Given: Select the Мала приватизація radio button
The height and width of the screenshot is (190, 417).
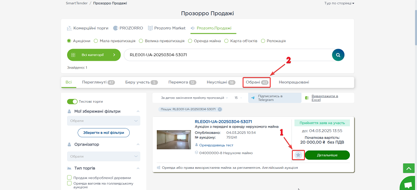Looking at the screenshot, I should 96,41.
